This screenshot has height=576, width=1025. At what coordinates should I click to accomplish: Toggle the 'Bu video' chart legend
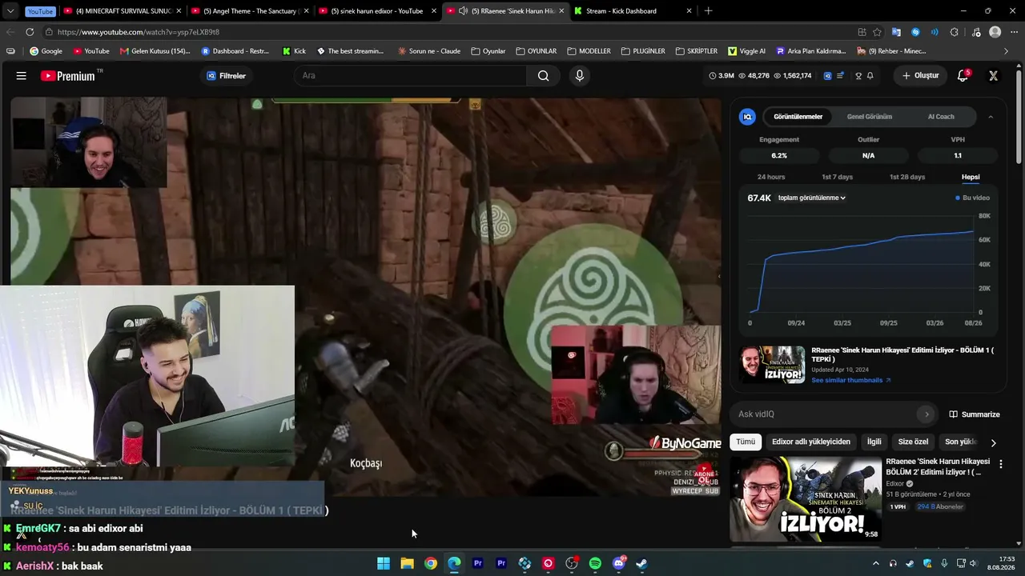coord(972,198)
